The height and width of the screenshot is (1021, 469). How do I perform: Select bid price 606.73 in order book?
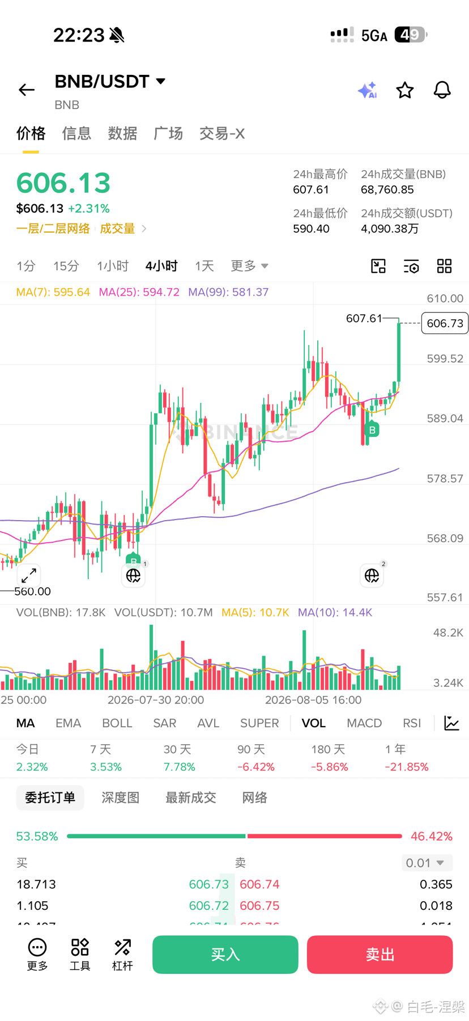209,884
